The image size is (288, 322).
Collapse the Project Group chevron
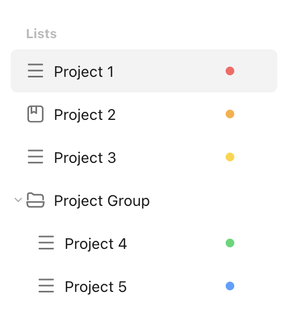point(18,200)
